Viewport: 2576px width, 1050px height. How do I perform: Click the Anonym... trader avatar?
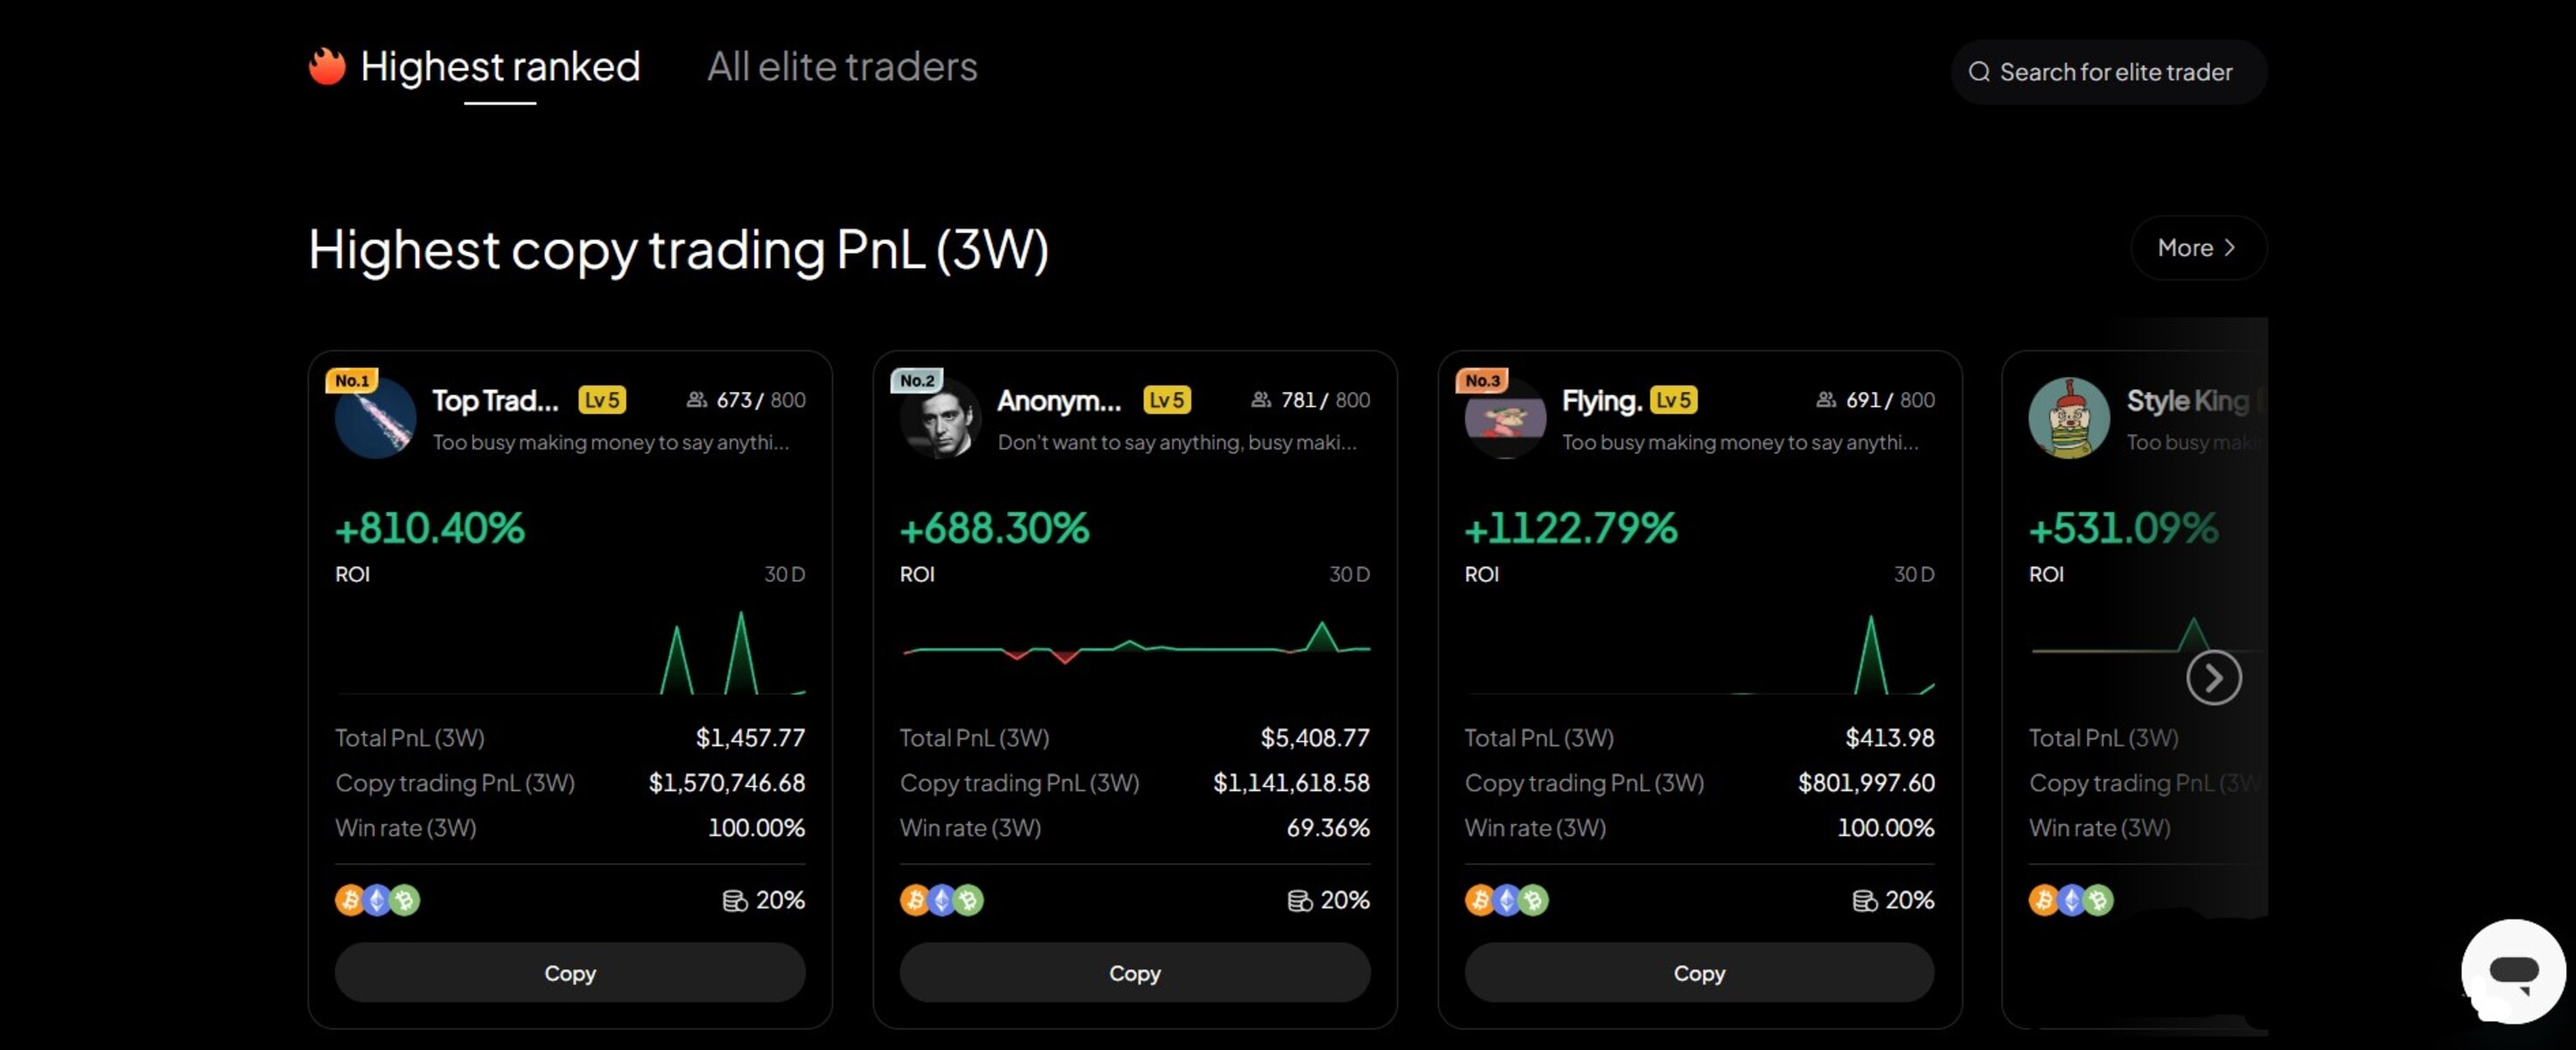pos(940,419)
